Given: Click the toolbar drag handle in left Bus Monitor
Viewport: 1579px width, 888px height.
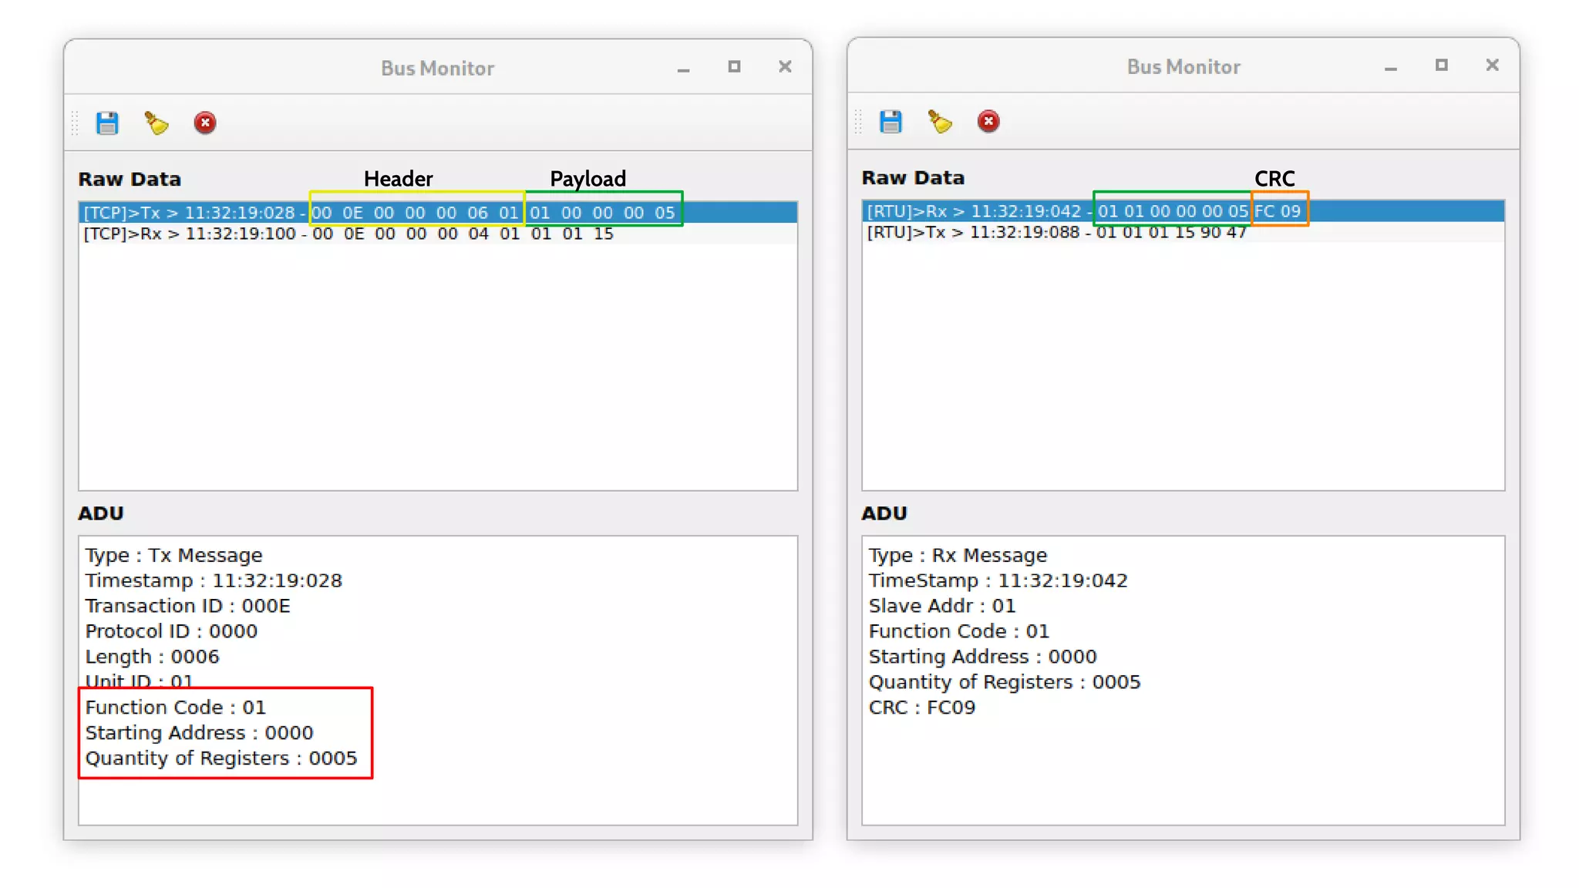Looking at the screenshot, I should (x=75, y=123).
